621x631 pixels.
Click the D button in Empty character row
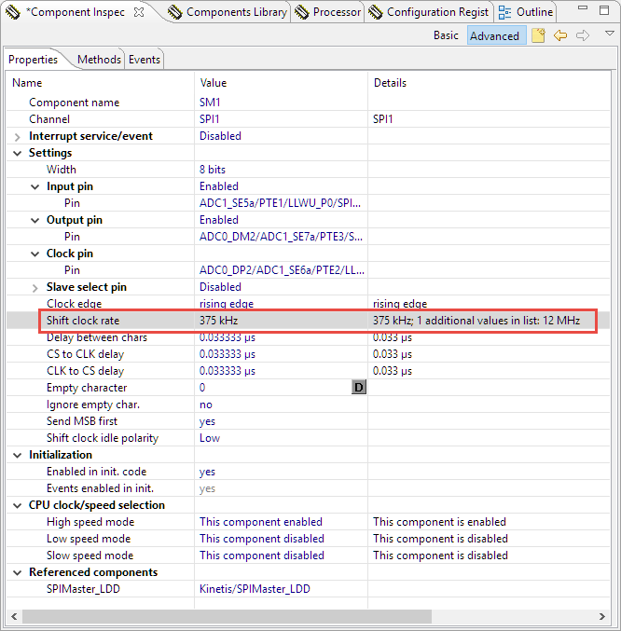[359, 388]
